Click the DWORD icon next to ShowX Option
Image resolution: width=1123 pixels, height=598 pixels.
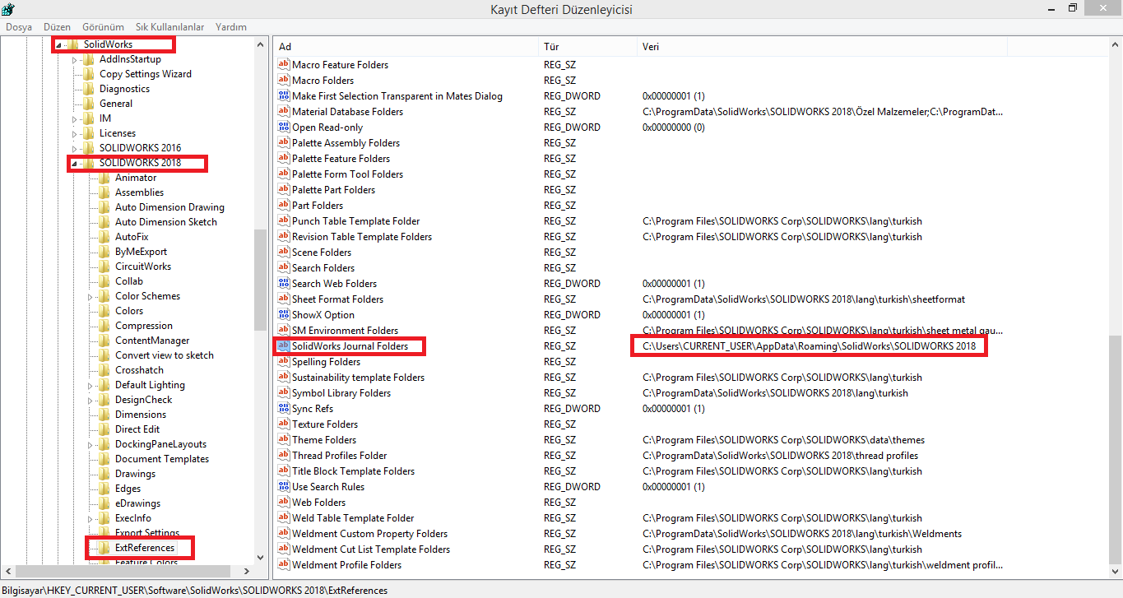tap(284, 315)
